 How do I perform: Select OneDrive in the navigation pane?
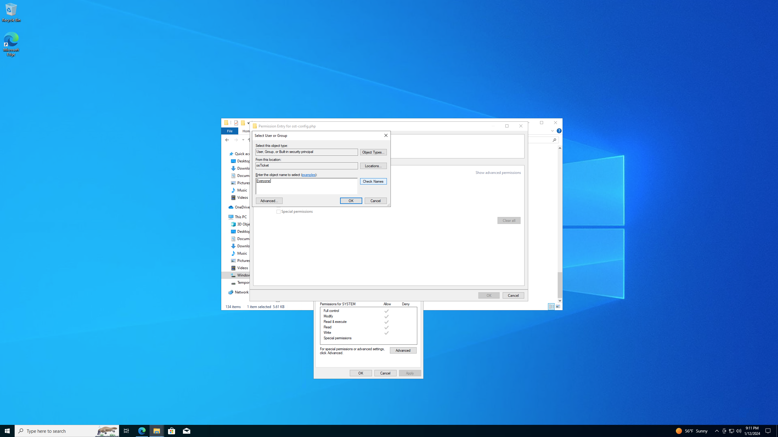point(242,207)
